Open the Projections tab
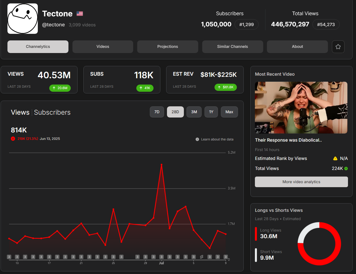 168,47
